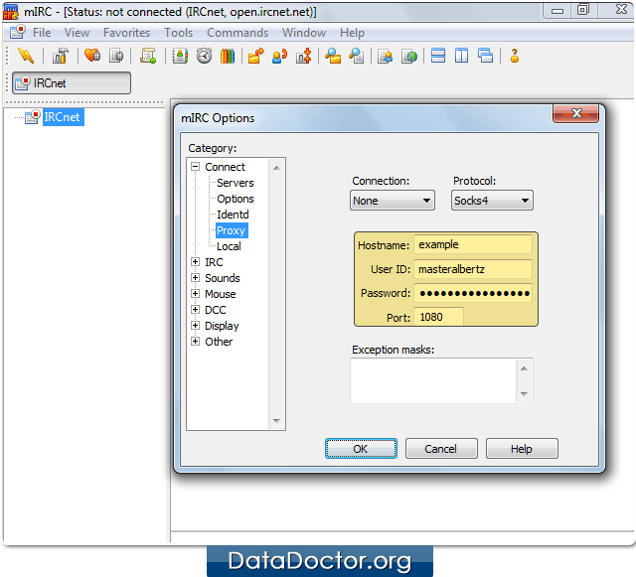Open the Window menu
636x577 pixels.
point(304,33)
